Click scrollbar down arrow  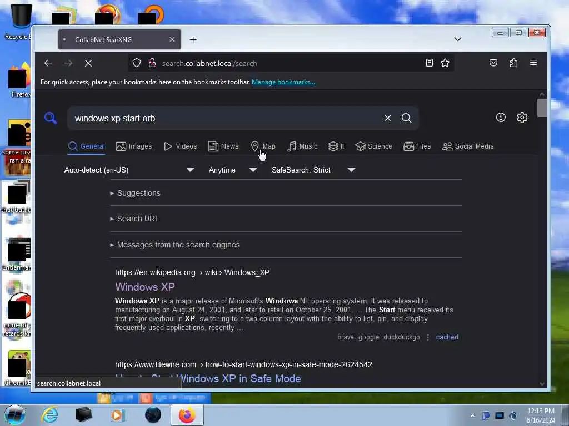click(542, 384)
